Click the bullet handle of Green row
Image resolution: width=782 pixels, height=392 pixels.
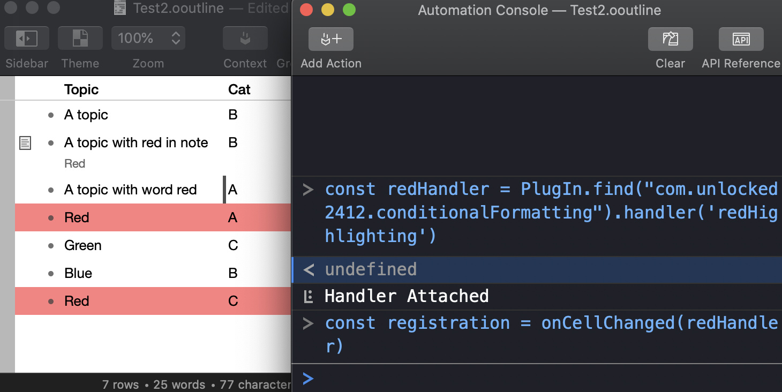click(51, 246)
